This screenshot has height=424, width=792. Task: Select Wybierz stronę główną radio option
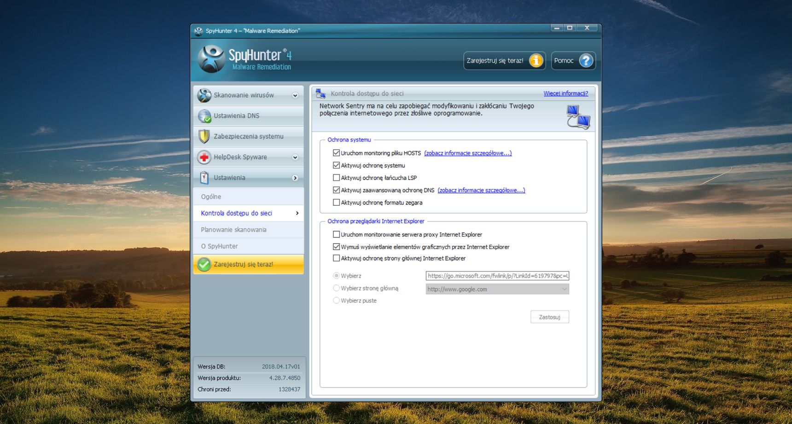click(x=336, y=288)
